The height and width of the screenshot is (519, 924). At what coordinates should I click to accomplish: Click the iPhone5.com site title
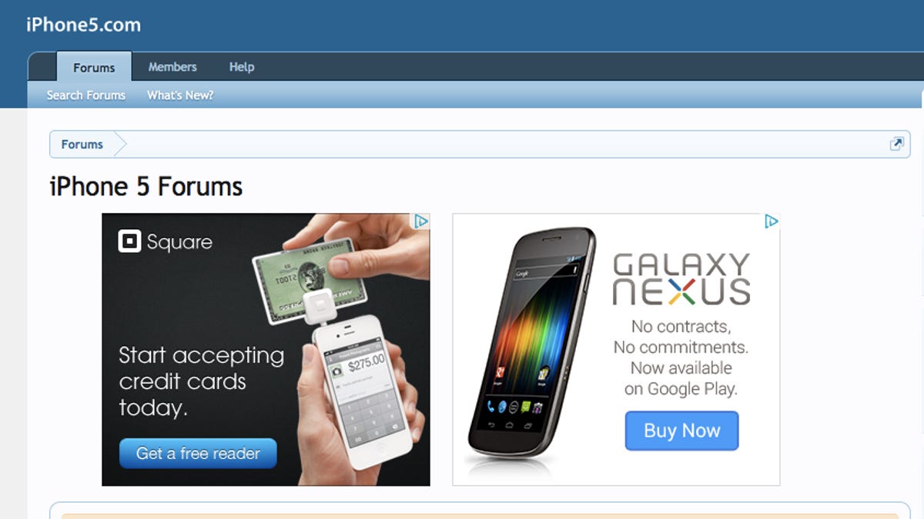(83, 25)
